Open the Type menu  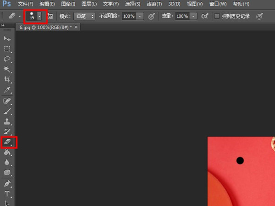111,4
